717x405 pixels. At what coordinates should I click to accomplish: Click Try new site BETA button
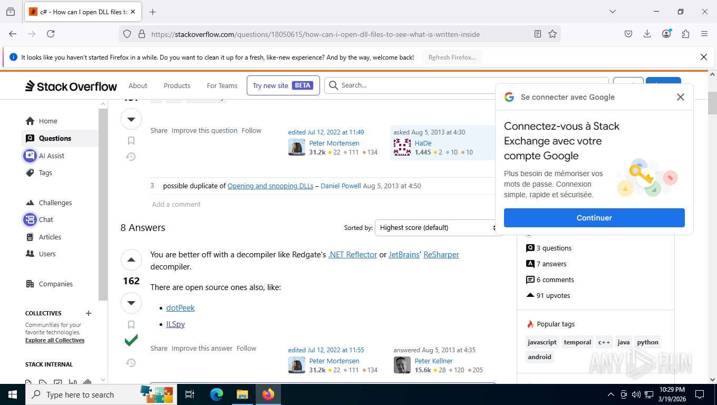tap(283, 85)
